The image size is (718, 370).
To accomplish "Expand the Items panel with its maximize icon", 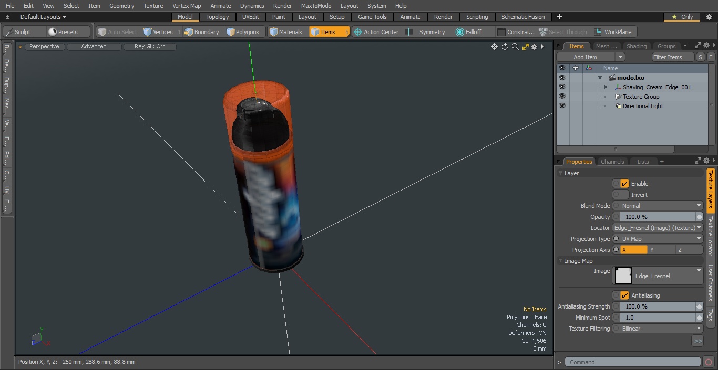I will [698, 46].
